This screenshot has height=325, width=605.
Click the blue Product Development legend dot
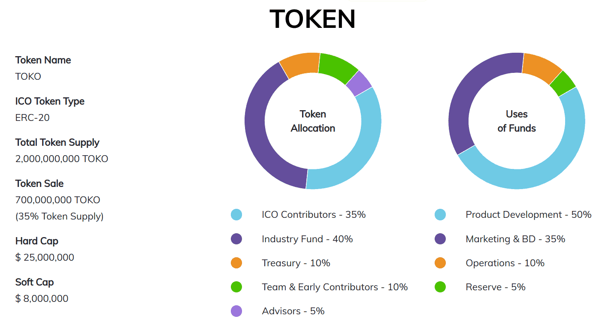click(440, 215)
